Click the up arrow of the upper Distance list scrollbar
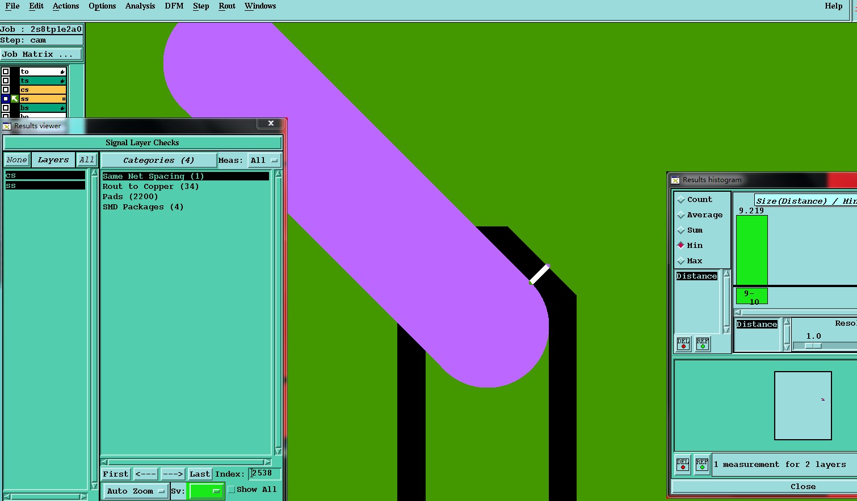 pos(726,273)
